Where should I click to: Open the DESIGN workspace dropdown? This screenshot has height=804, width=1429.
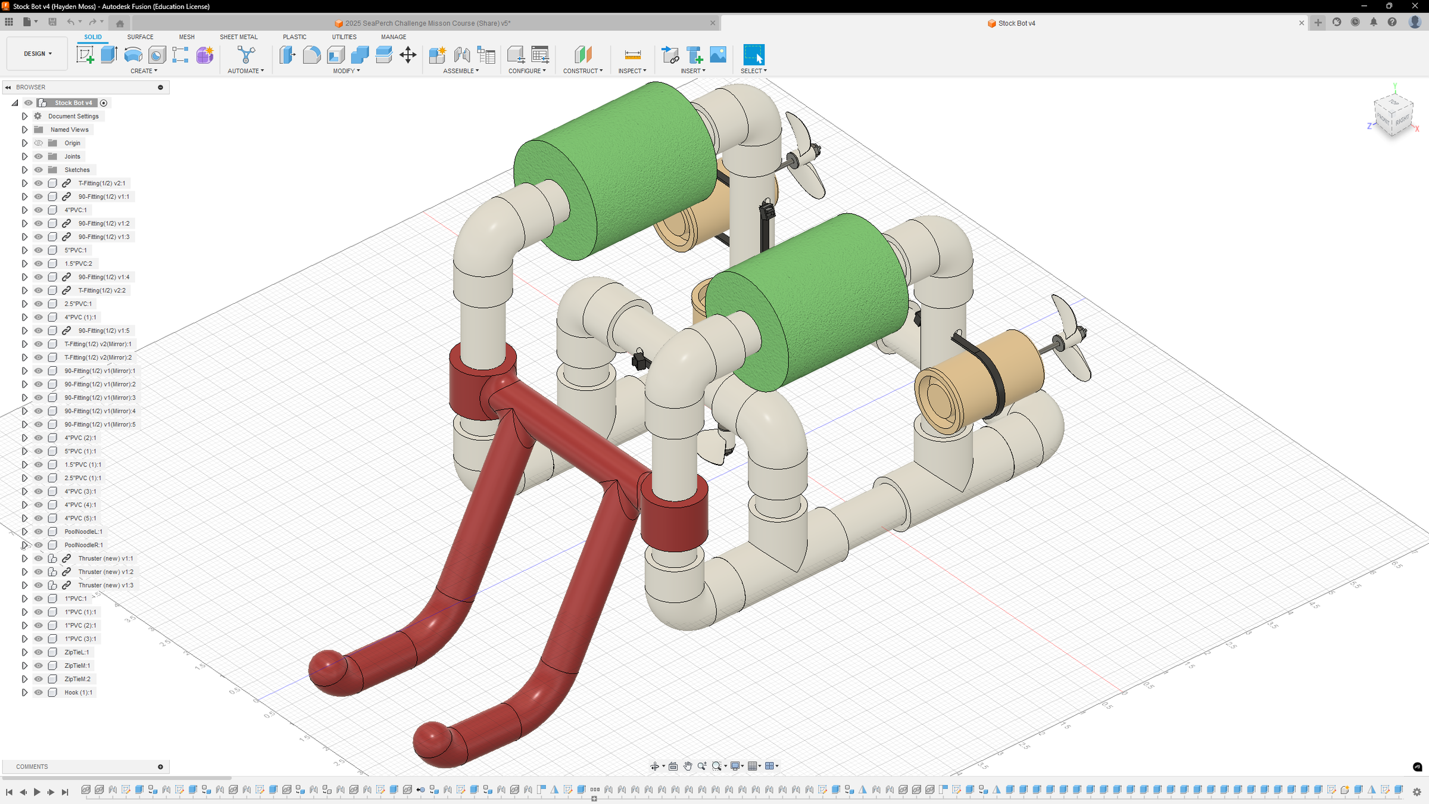[38, 54]
